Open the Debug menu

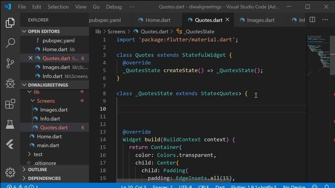(114, 7)
